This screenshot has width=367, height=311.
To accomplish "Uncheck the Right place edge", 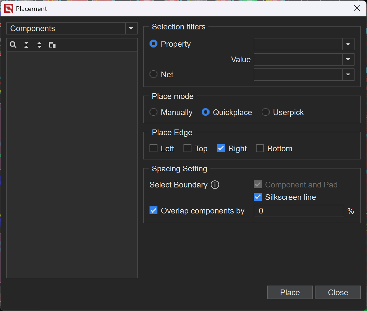I will click(x=221, y=148).
